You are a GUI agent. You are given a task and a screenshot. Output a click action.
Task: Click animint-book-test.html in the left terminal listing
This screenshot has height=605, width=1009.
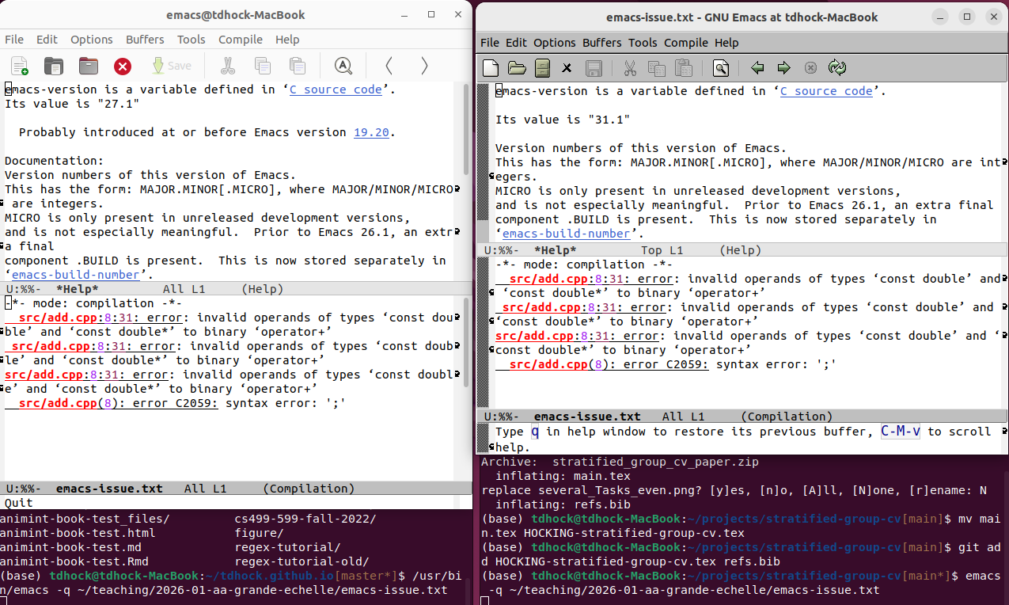click(x=78, y=533)
